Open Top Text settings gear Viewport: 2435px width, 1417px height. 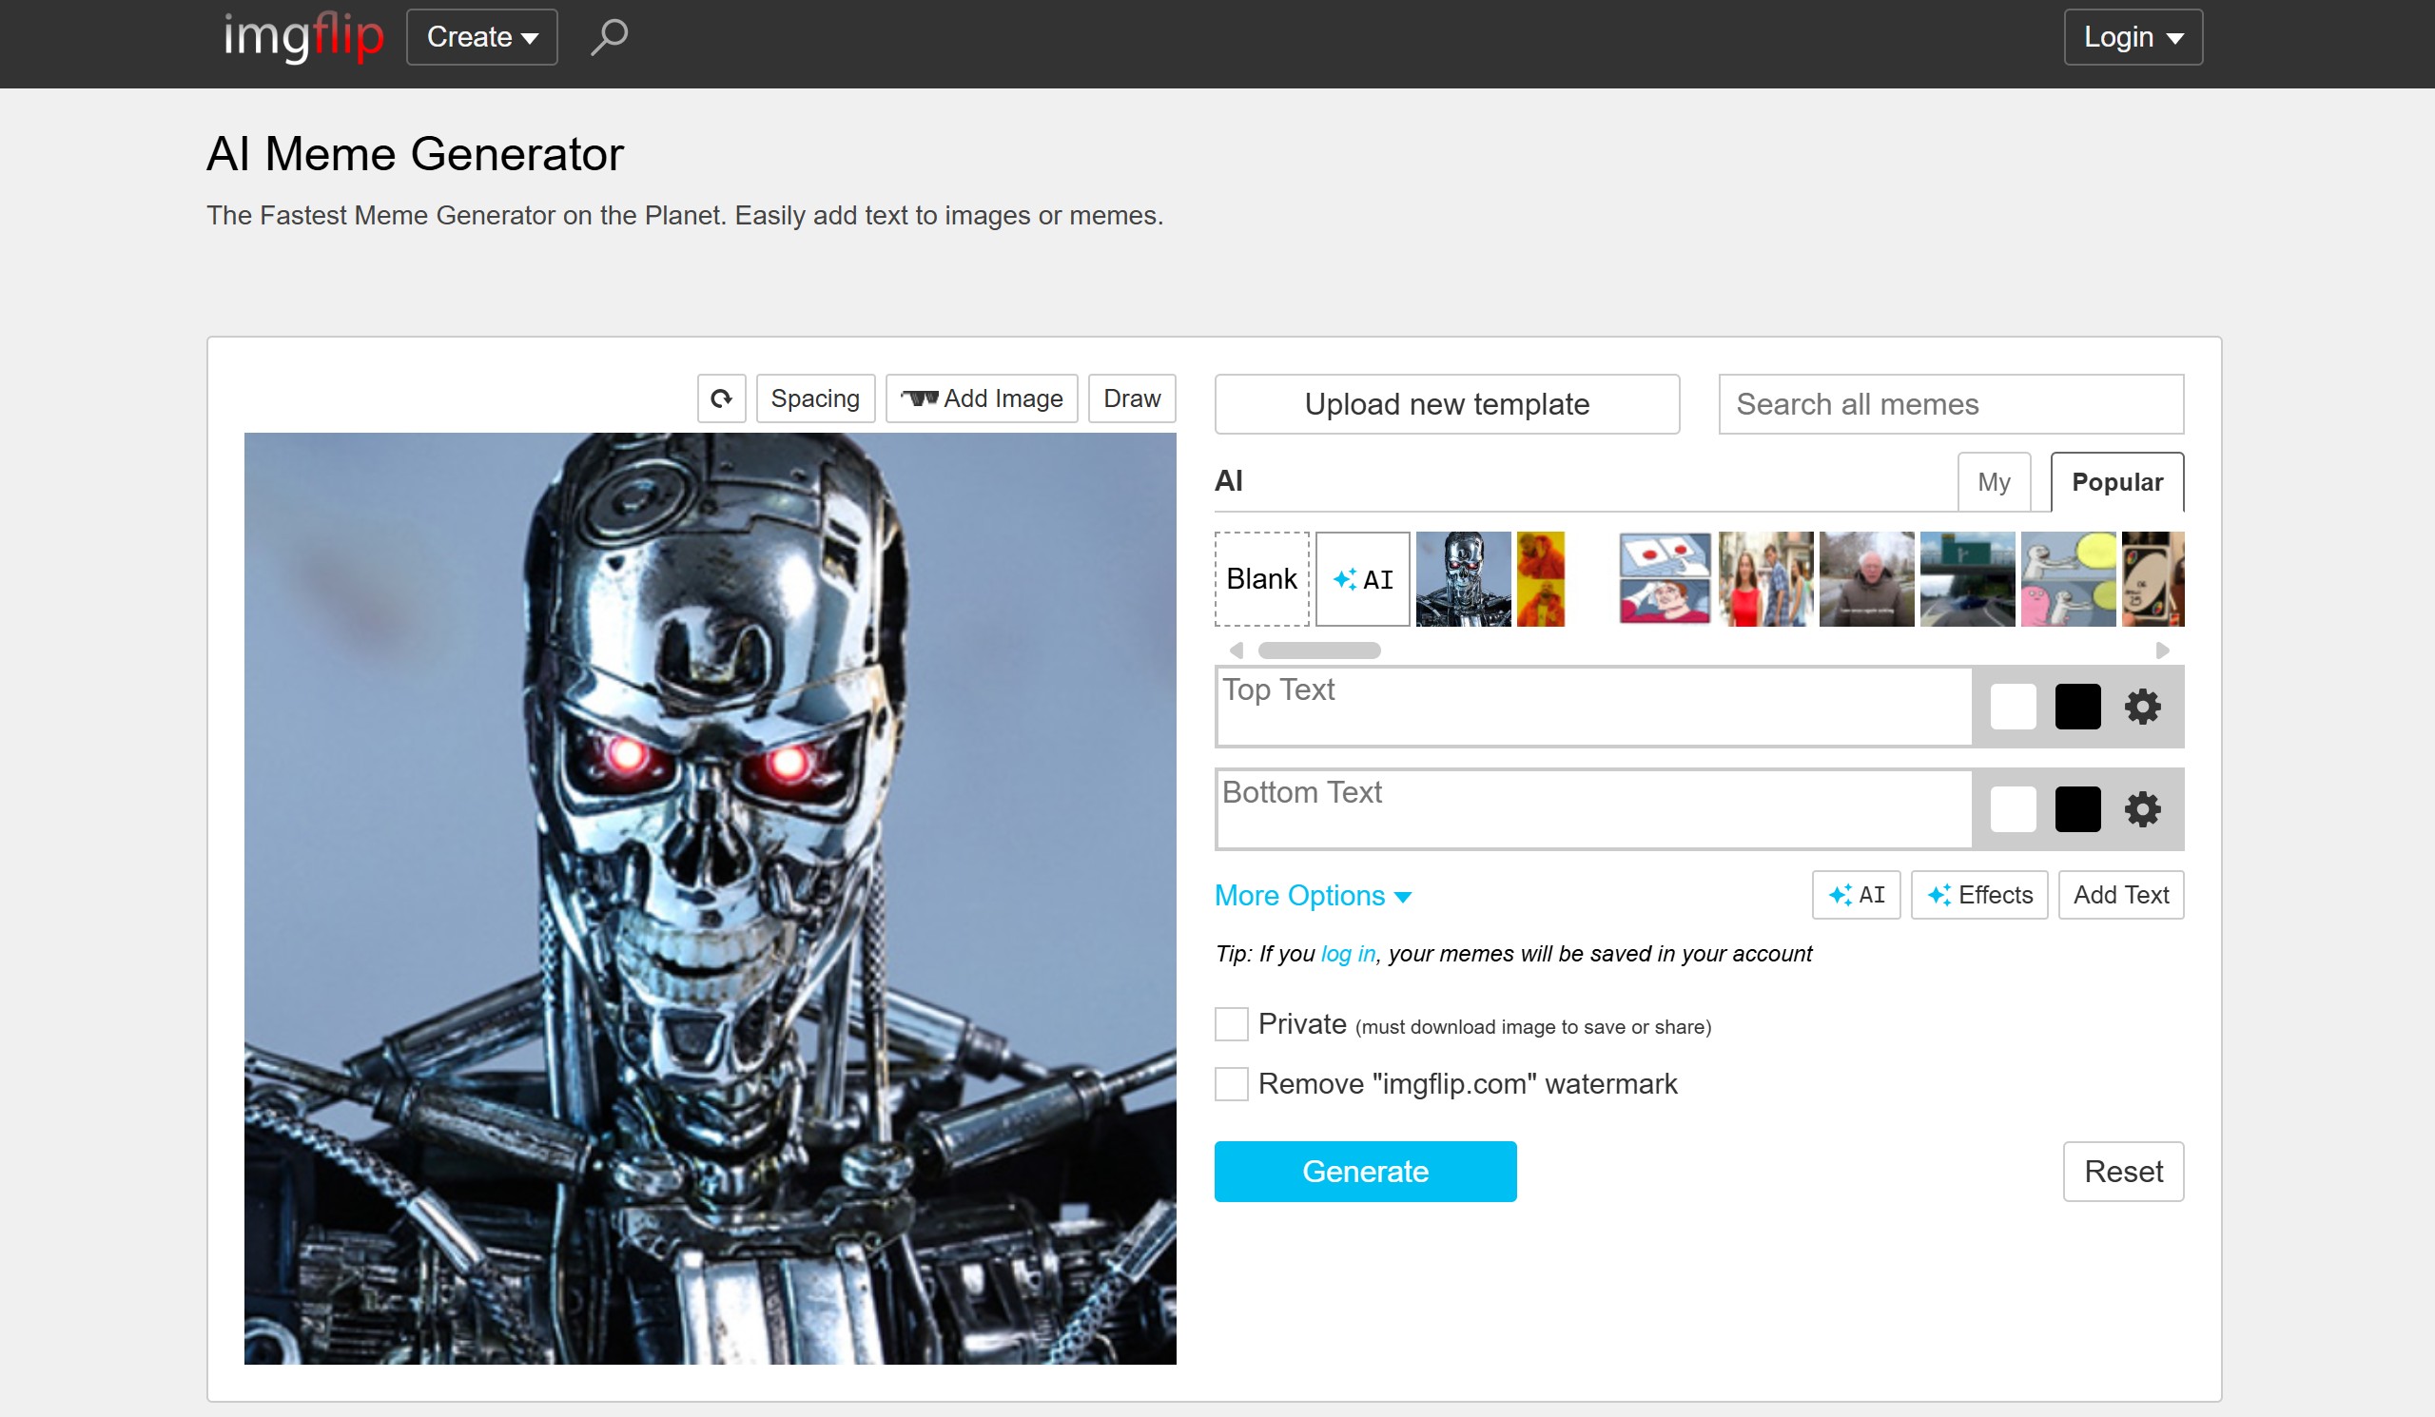pos(2141,706)
